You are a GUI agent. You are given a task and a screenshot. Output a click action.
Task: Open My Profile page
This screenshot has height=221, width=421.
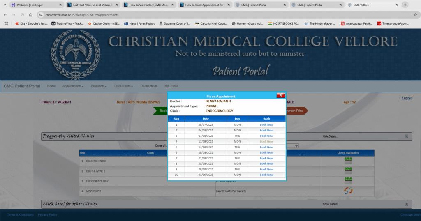pyautogui.click(x=171, y=86)
